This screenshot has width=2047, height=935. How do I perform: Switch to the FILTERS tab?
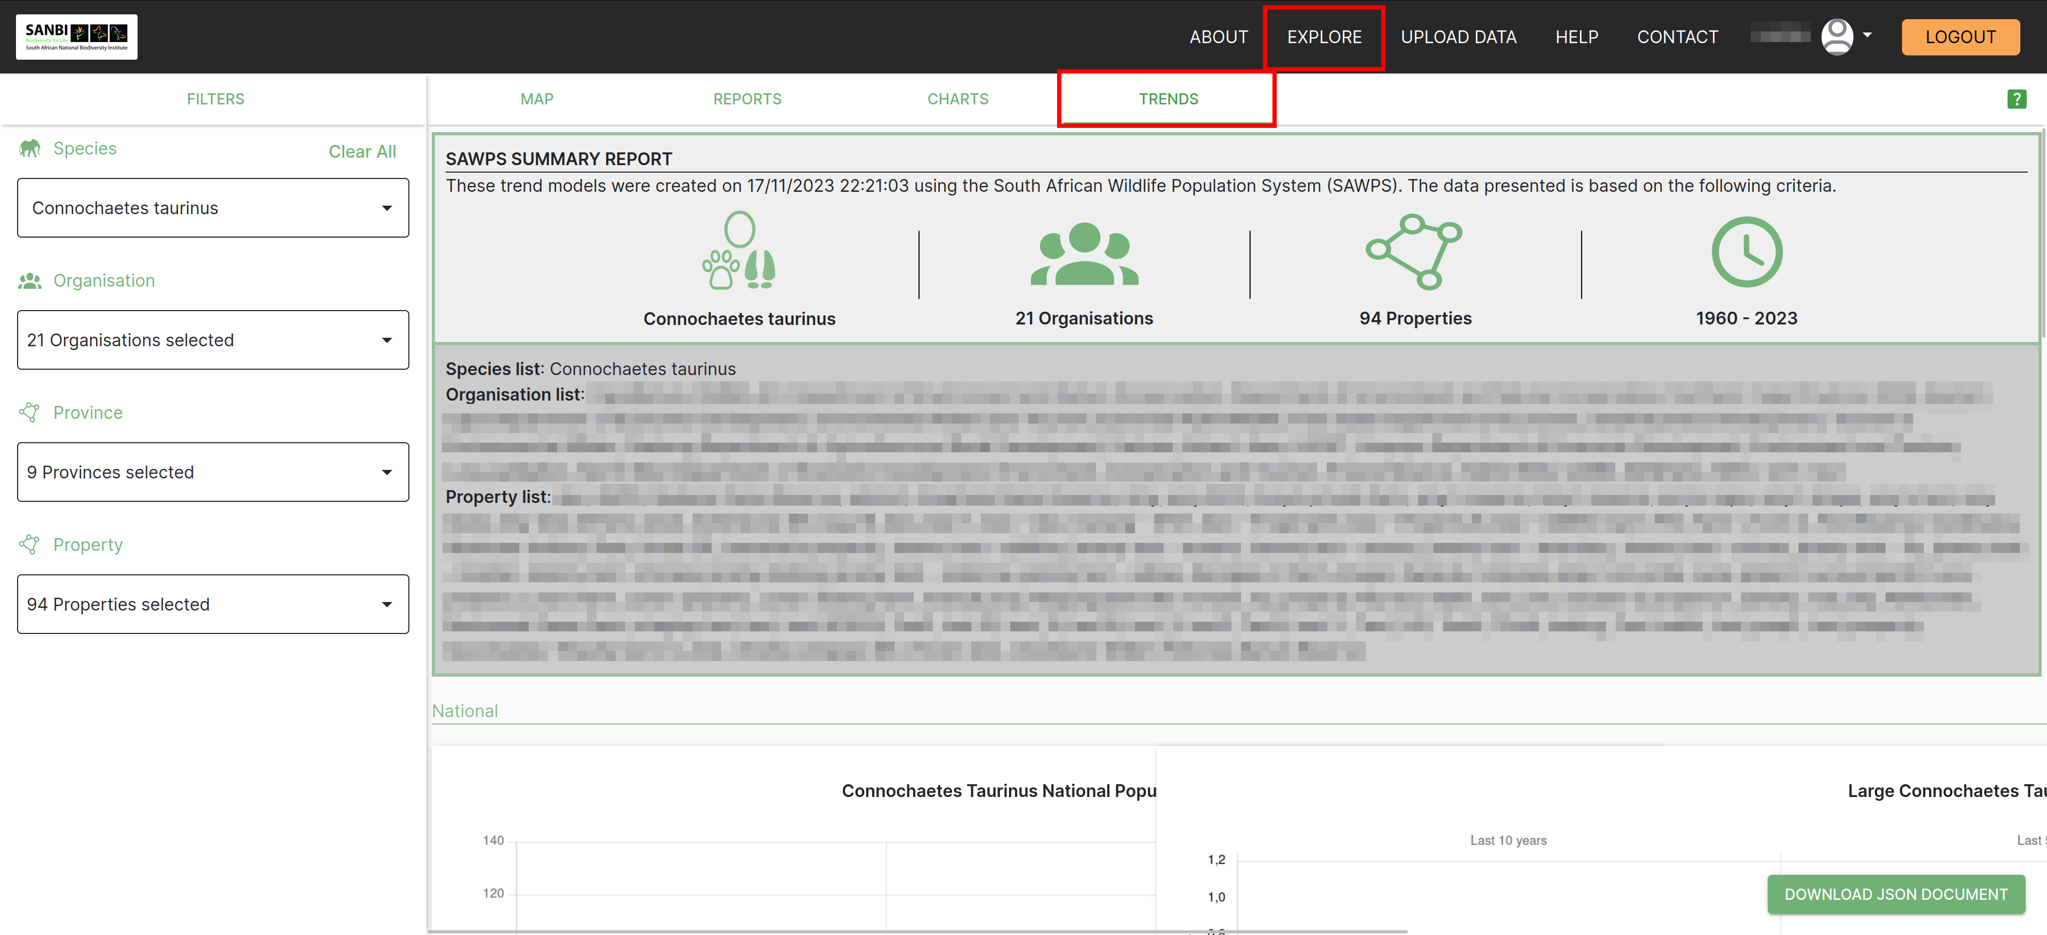[215, 99]
